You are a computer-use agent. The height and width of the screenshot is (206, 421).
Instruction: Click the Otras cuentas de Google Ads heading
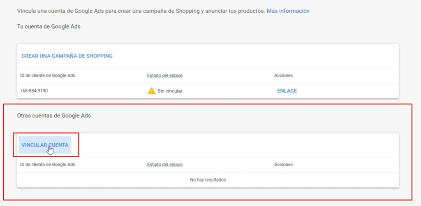54,115
